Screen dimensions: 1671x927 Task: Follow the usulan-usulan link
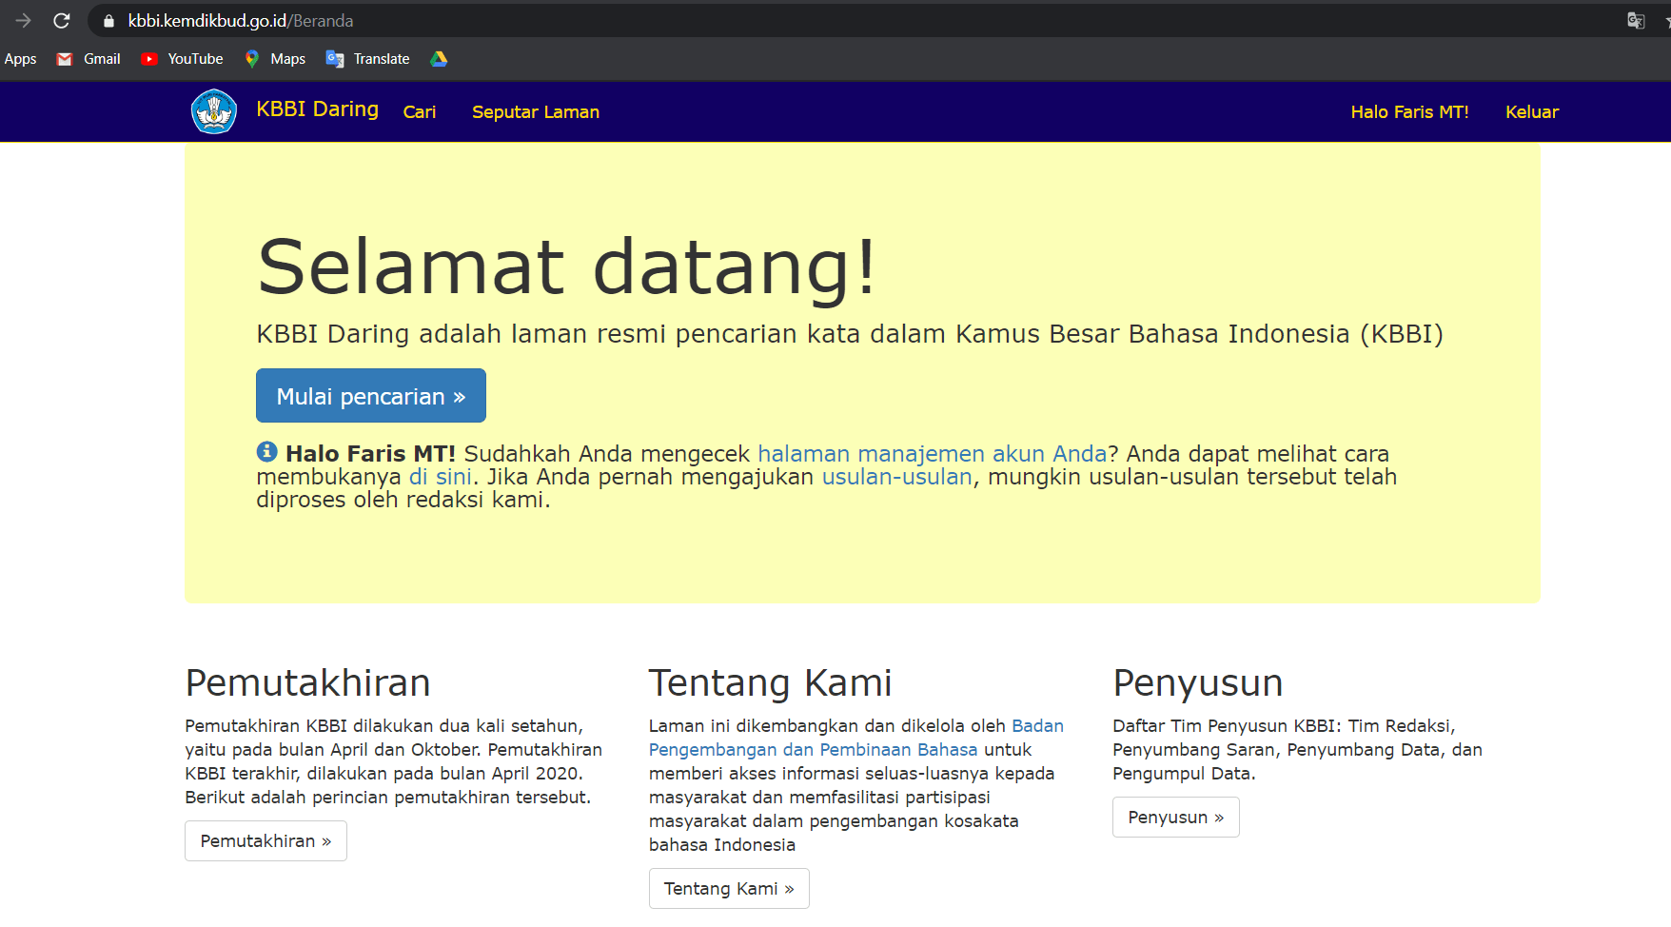tap(896, 477)
